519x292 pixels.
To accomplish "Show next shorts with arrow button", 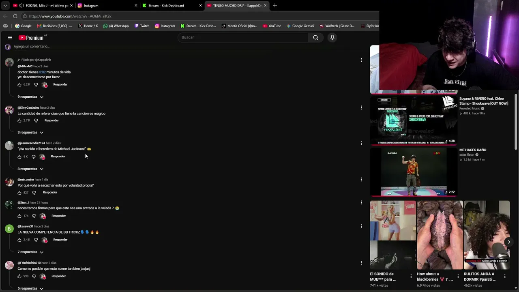I will pos(508,242).
